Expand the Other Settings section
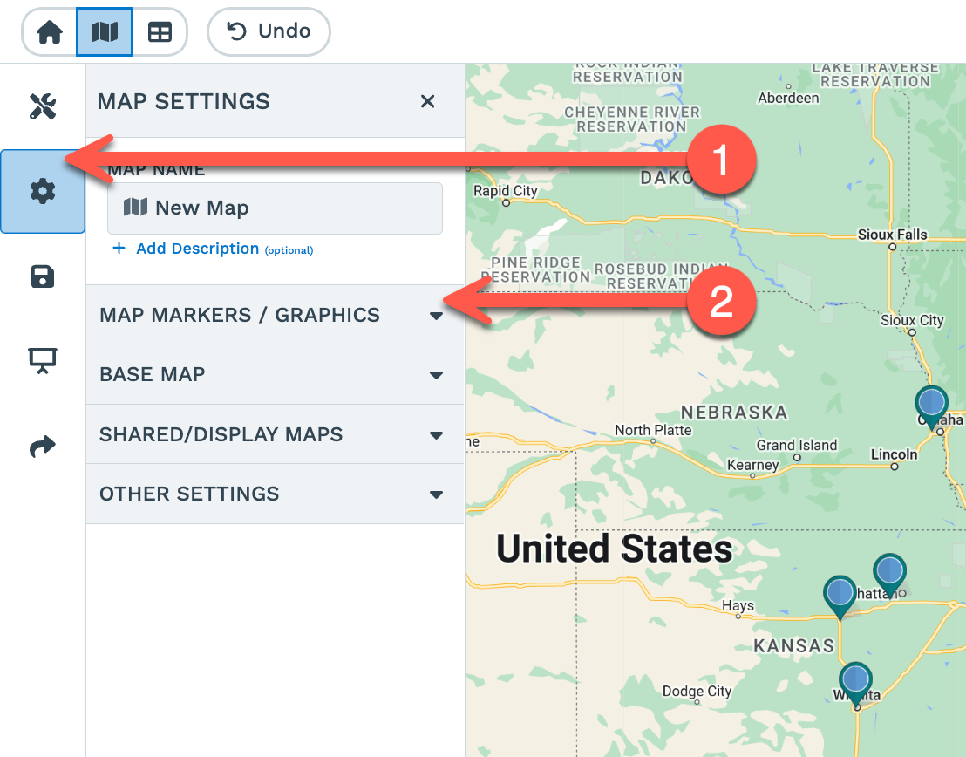 click(275, 494)
